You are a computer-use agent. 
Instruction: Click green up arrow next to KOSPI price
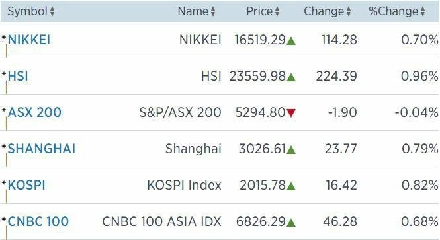[291, 186]
